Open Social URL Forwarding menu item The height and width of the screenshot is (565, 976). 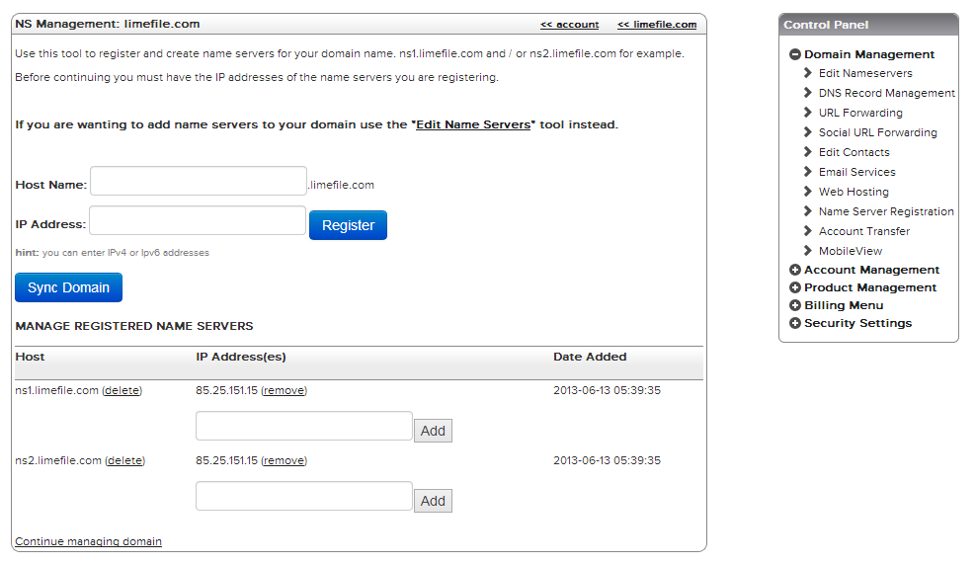pyautogui.click(x=877, y=132)
